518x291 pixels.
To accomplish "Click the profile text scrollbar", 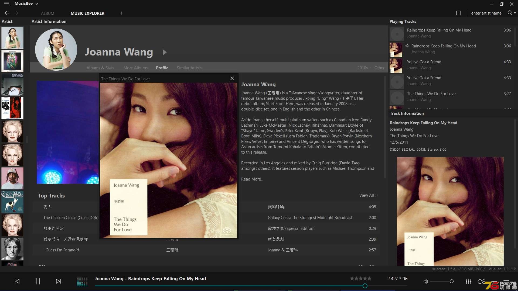I will pyautogui.click(x=385, y=127).
